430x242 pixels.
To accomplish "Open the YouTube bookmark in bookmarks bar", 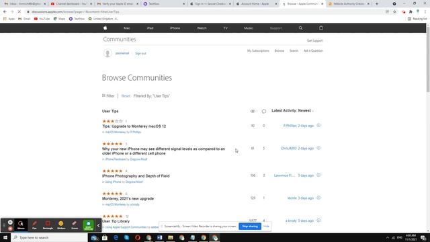I will [x=42, y=19].
